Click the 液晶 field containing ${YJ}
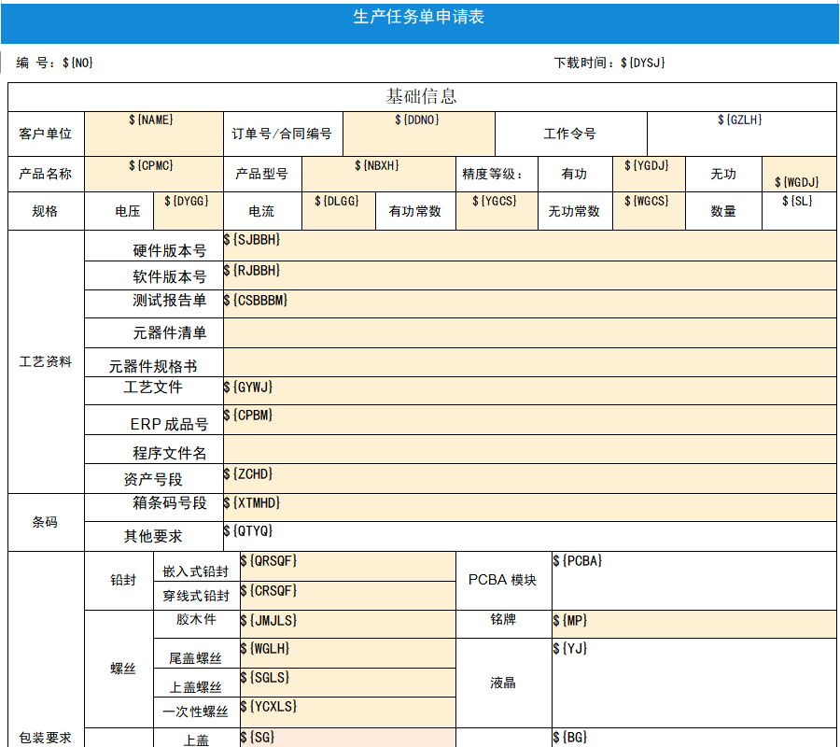Viewport: 840px width, 747px height. (x=693, y=683)
